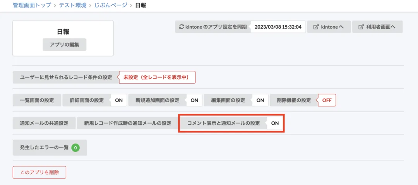Click kintoneへ label text
Viewport: 418px width, 185px height.
332,27
